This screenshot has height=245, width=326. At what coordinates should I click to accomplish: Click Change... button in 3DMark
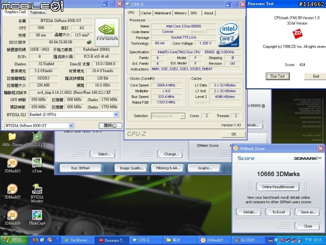(171, 154)
